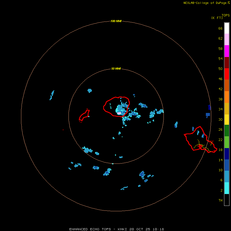
Task: Click the legend value 58
Action: coord(220,49)
